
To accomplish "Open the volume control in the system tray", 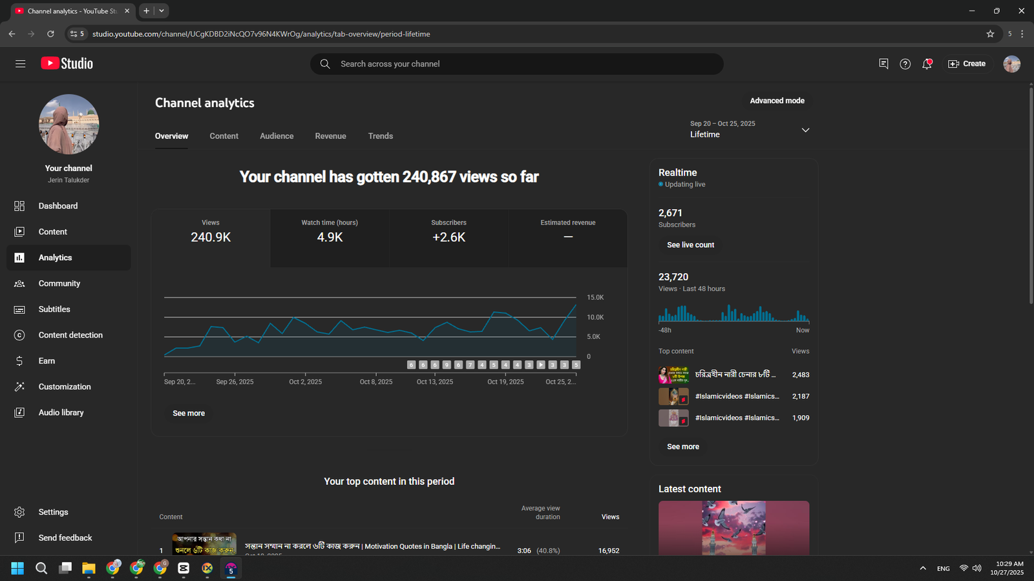I will tap(976, 568).
